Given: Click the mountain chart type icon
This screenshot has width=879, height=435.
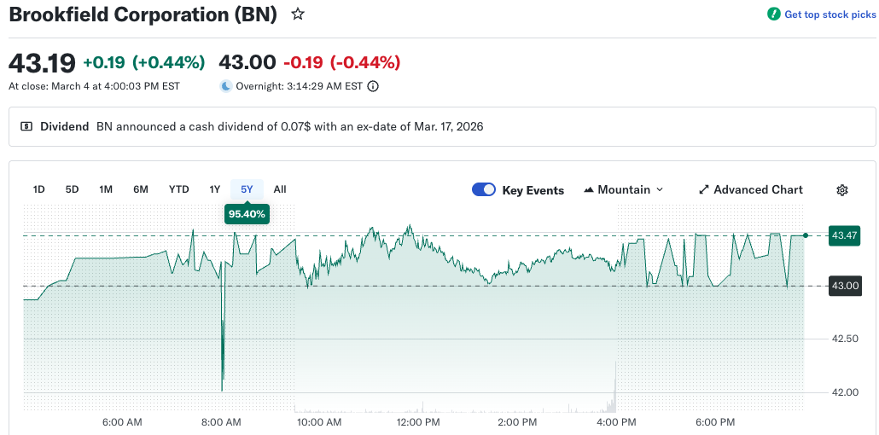Looking at the screenshot, I should [589, 190].
